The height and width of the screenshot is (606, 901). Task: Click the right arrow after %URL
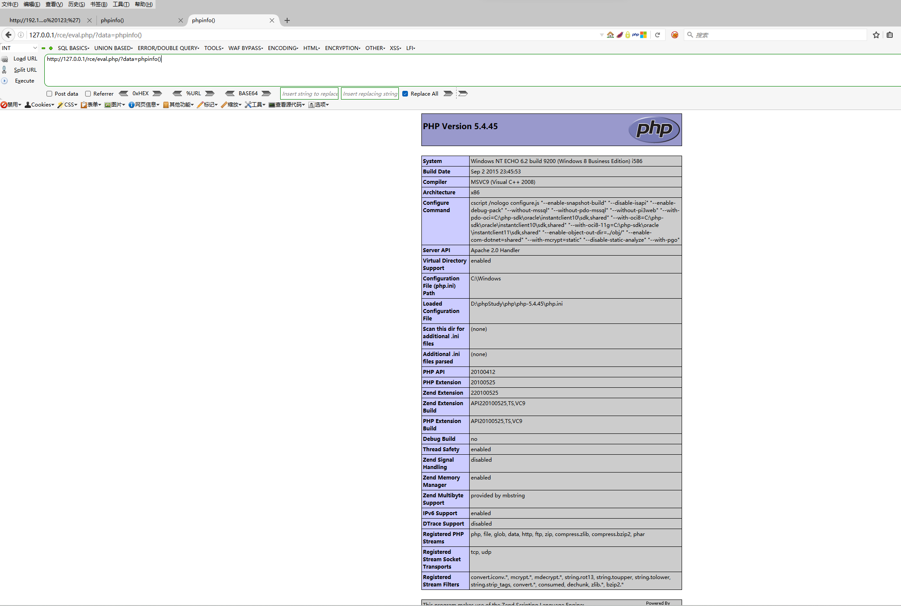(210, 93)
